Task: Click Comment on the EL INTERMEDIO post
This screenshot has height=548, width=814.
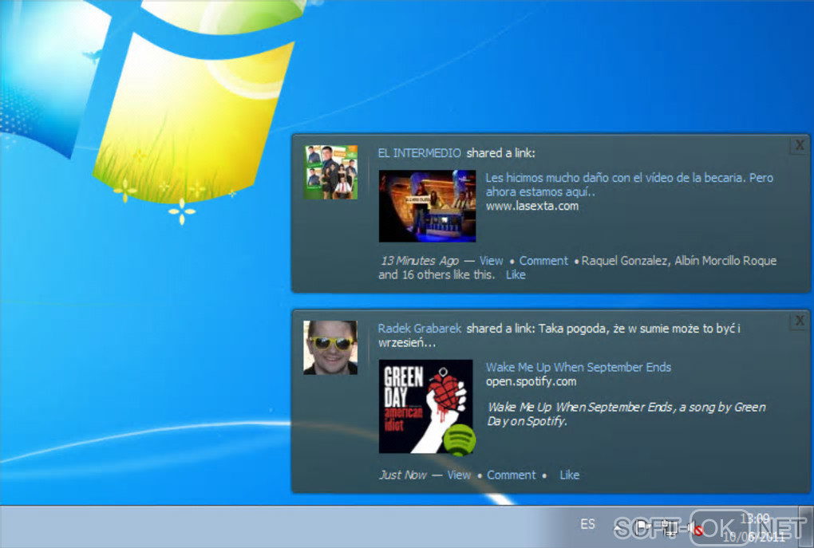Action: coord(543,261)
